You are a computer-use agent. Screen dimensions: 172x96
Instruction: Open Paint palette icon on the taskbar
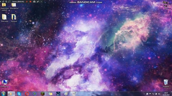[x=66, y=94]
